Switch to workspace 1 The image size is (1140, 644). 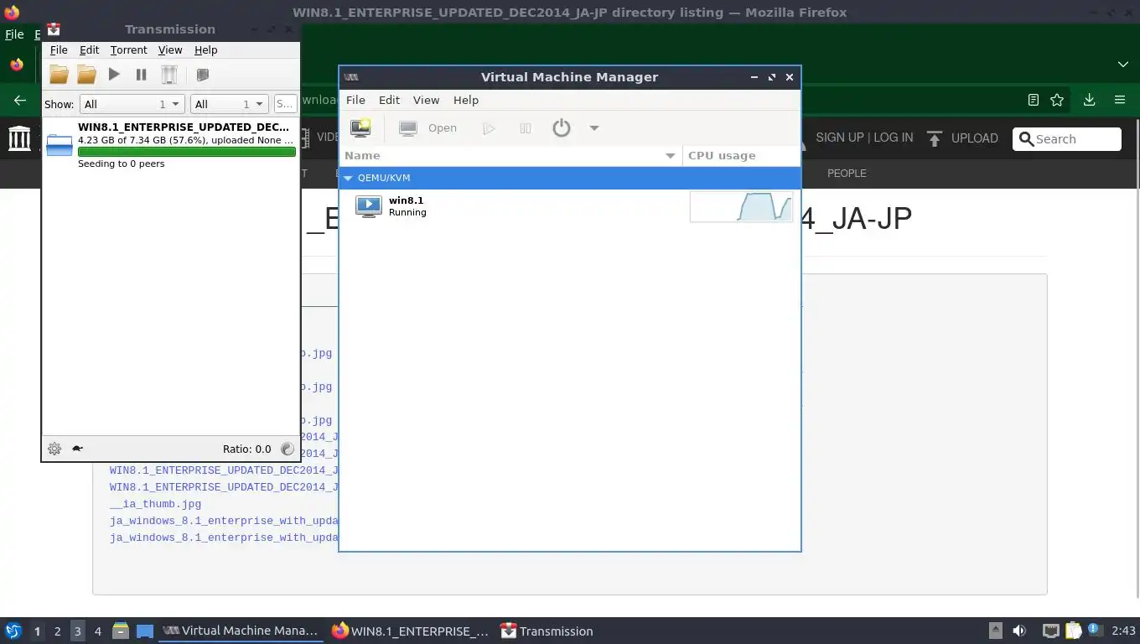(37, 631)
